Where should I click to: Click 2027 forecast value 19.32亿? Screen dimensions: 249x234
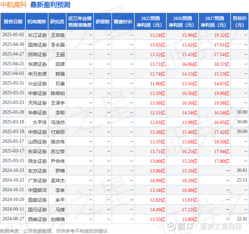222,35
